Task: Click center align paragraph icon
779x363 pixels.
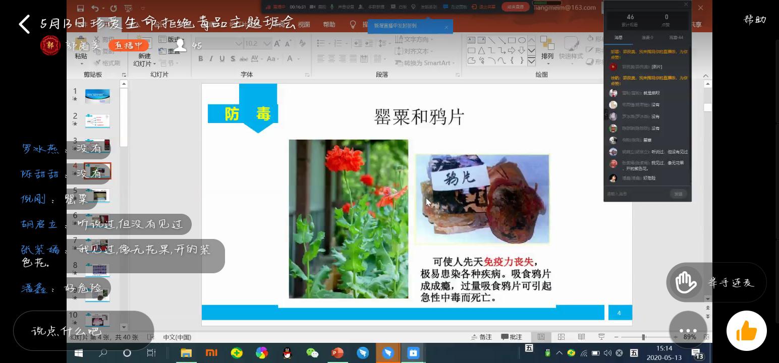Action: point(331,59)
